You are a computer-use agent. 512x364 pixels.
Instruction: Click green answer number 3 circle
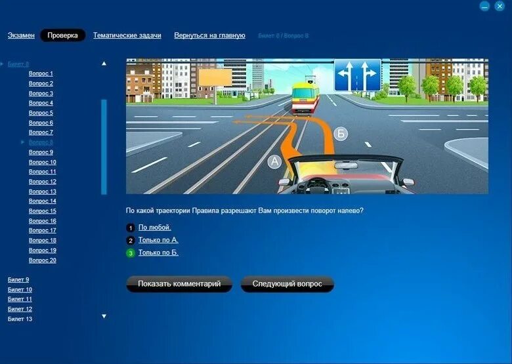(x=130, y=253)
